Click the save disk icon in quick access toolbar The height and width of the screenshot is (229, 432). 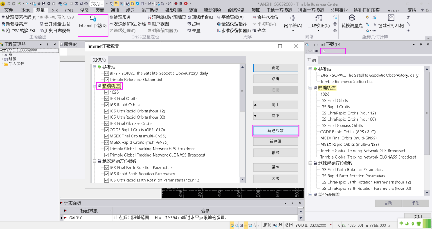click(x=44, y=4)
